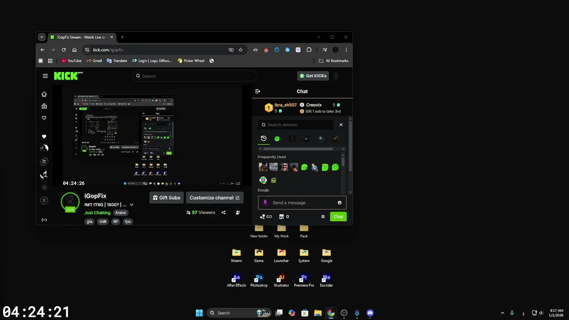
Task: Click the fps stream tag
Action: pyautogui.click(x=128, y=222)
